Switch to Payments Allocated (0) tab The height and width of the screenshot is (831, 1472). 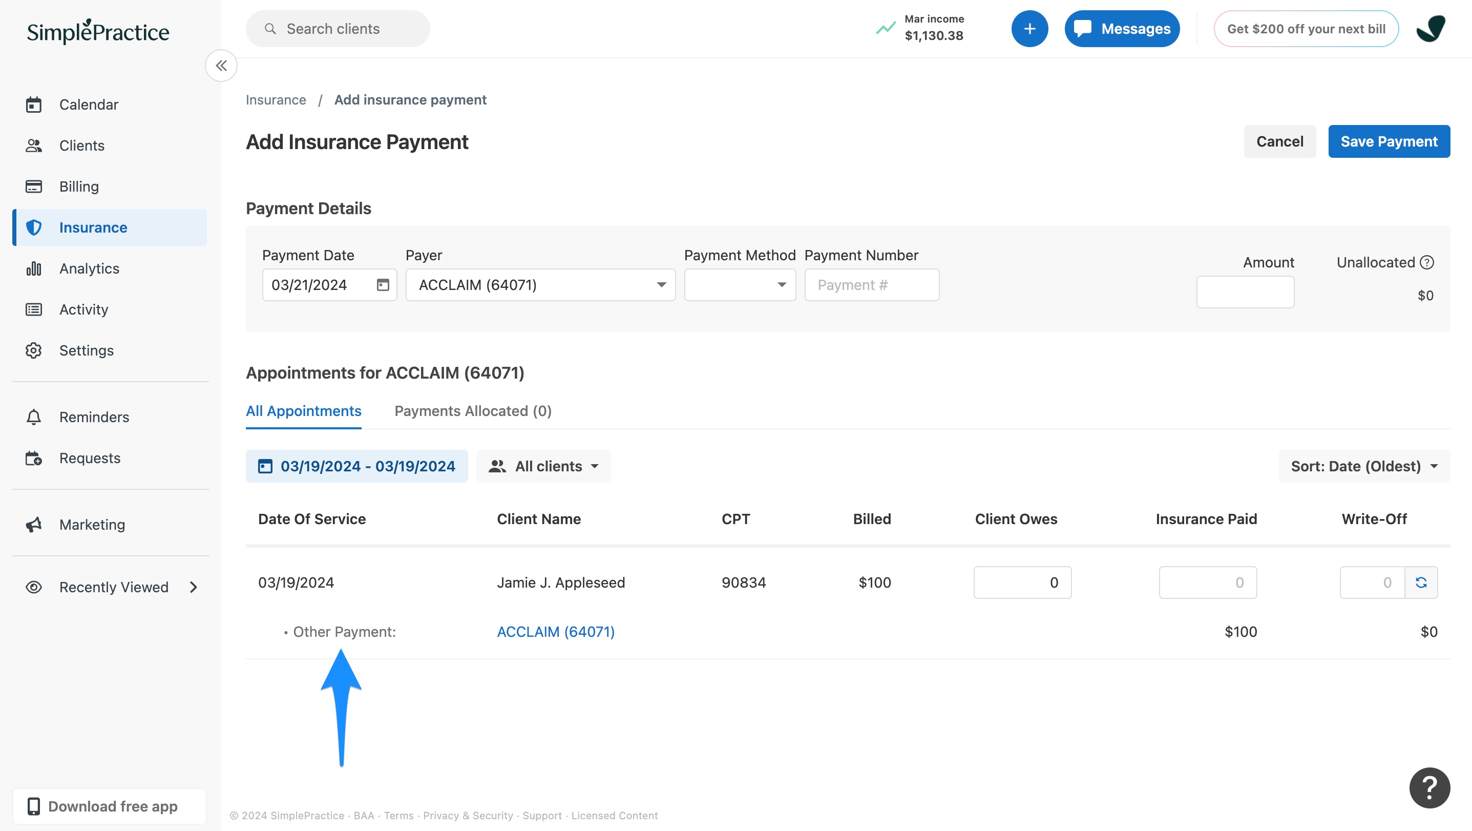[473, 411]
